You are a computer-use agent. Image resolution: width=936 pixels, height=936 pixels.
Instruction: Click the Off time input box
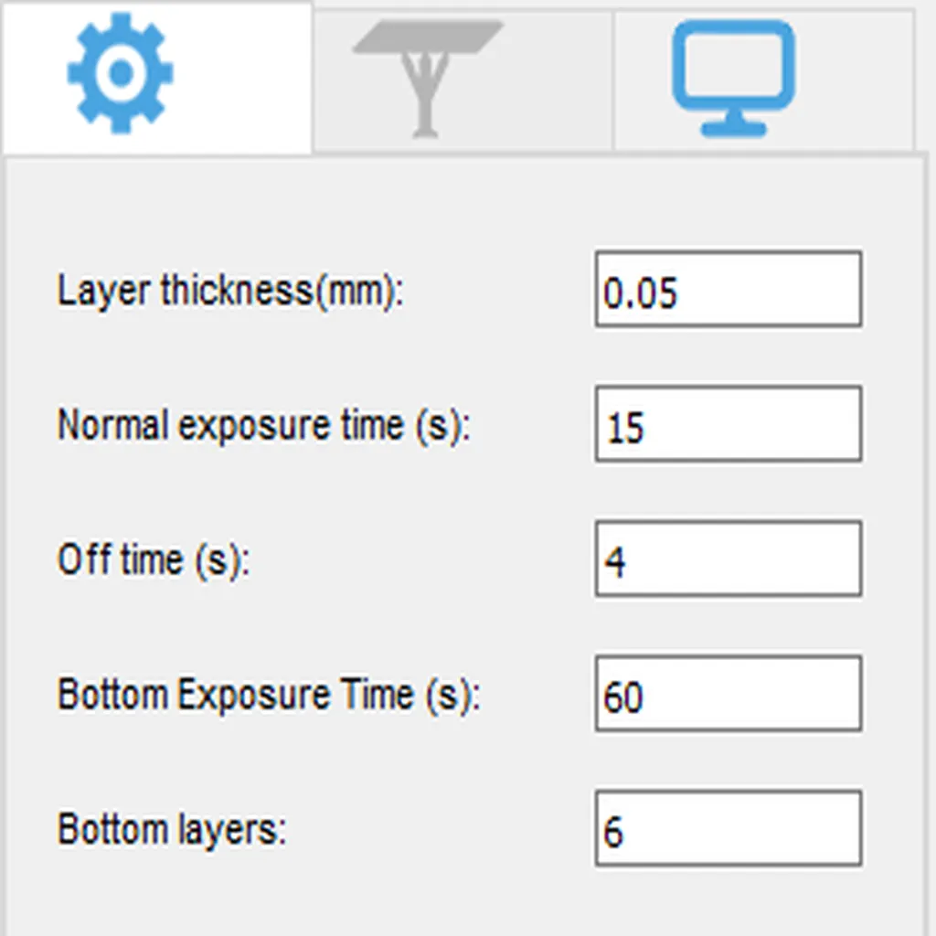click(x=728, y=558)
